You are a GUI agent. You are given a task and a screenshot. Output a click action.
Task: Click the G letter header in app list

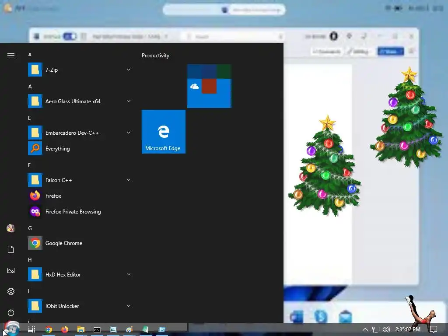30,228
